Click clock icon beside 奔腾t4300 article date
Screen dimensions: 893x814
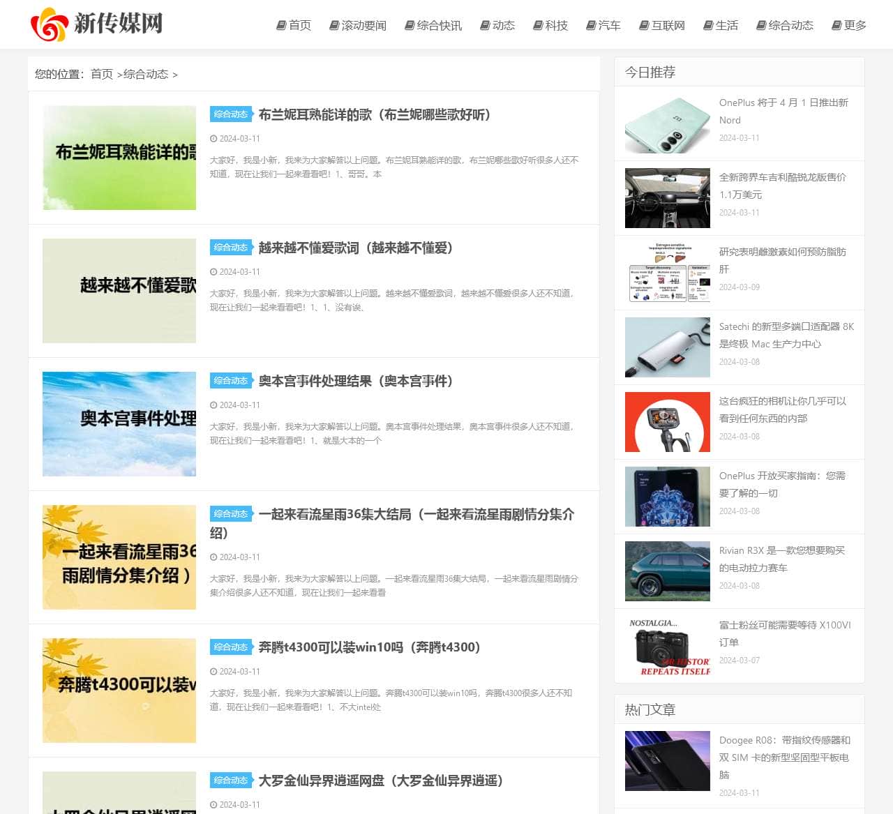point(213,672)
